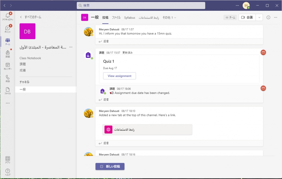
Task: Click reaction icon on the Quiz 1 post
Action: [263, 52]
